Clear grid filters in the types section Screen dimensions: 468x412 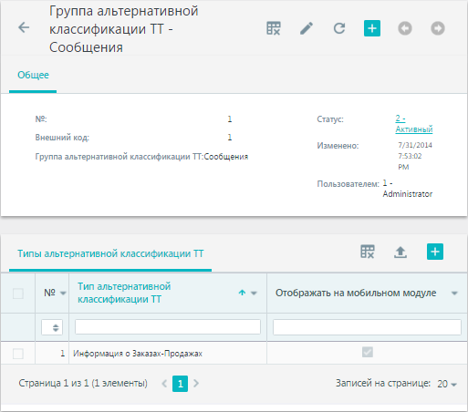368,252
